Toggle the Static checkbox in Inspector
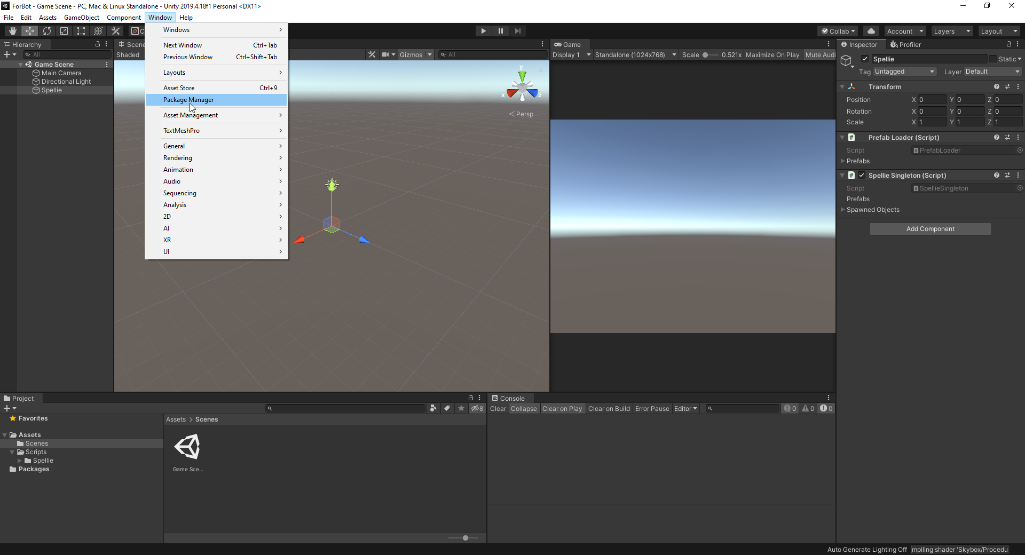This screenshot has width=1025, height=555. coord(993,59)
